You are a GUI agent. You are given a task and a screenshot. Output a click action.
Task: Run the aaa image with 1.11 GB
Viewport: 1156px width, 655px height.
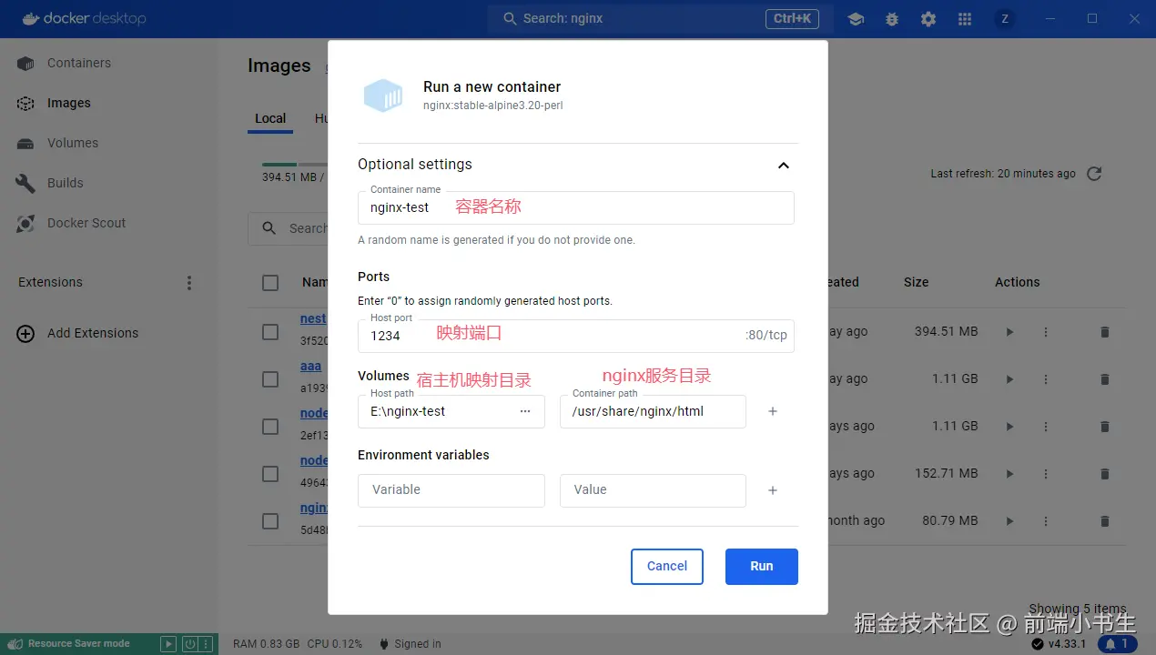click(x=1009, y=379)
